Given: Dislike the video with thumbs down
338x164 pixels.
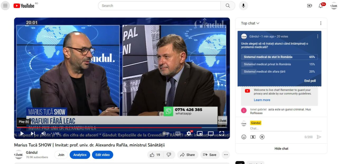Looking at the screenshot, I should coord(169,155).
